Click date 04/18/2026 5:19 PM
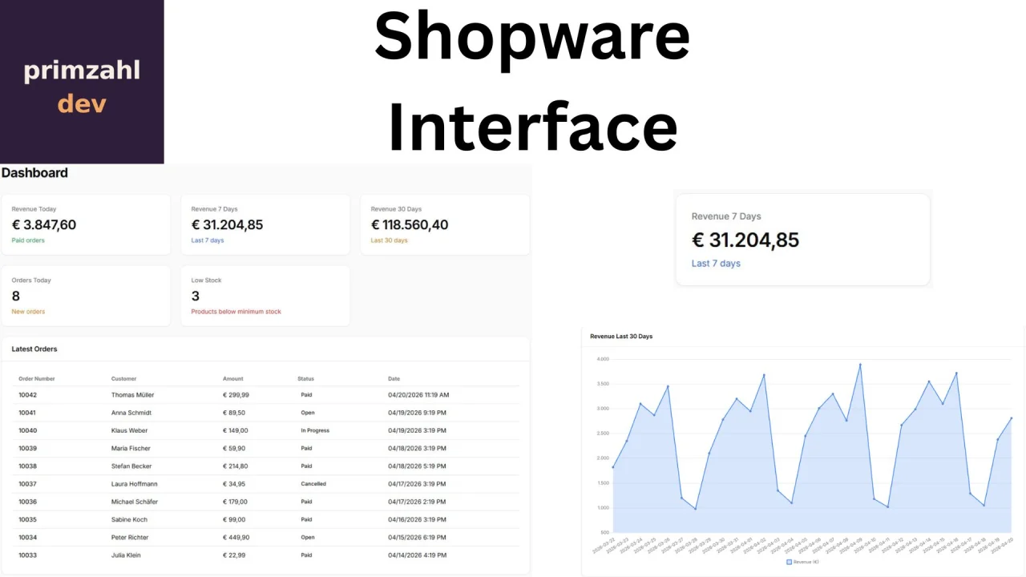Image resolution: width=1026 pixels, height=577 pixels. point(417,466)
